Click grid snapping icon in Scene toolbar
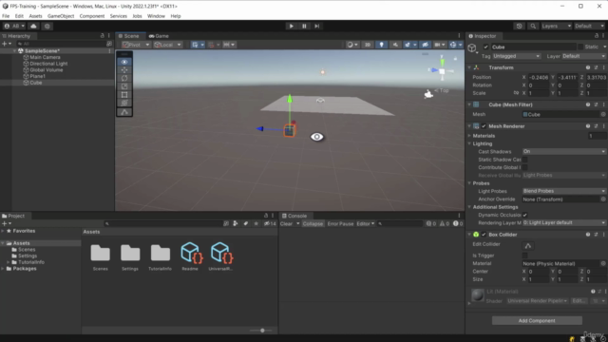Screen dimensions: 608x342 (x=211, y=45)
